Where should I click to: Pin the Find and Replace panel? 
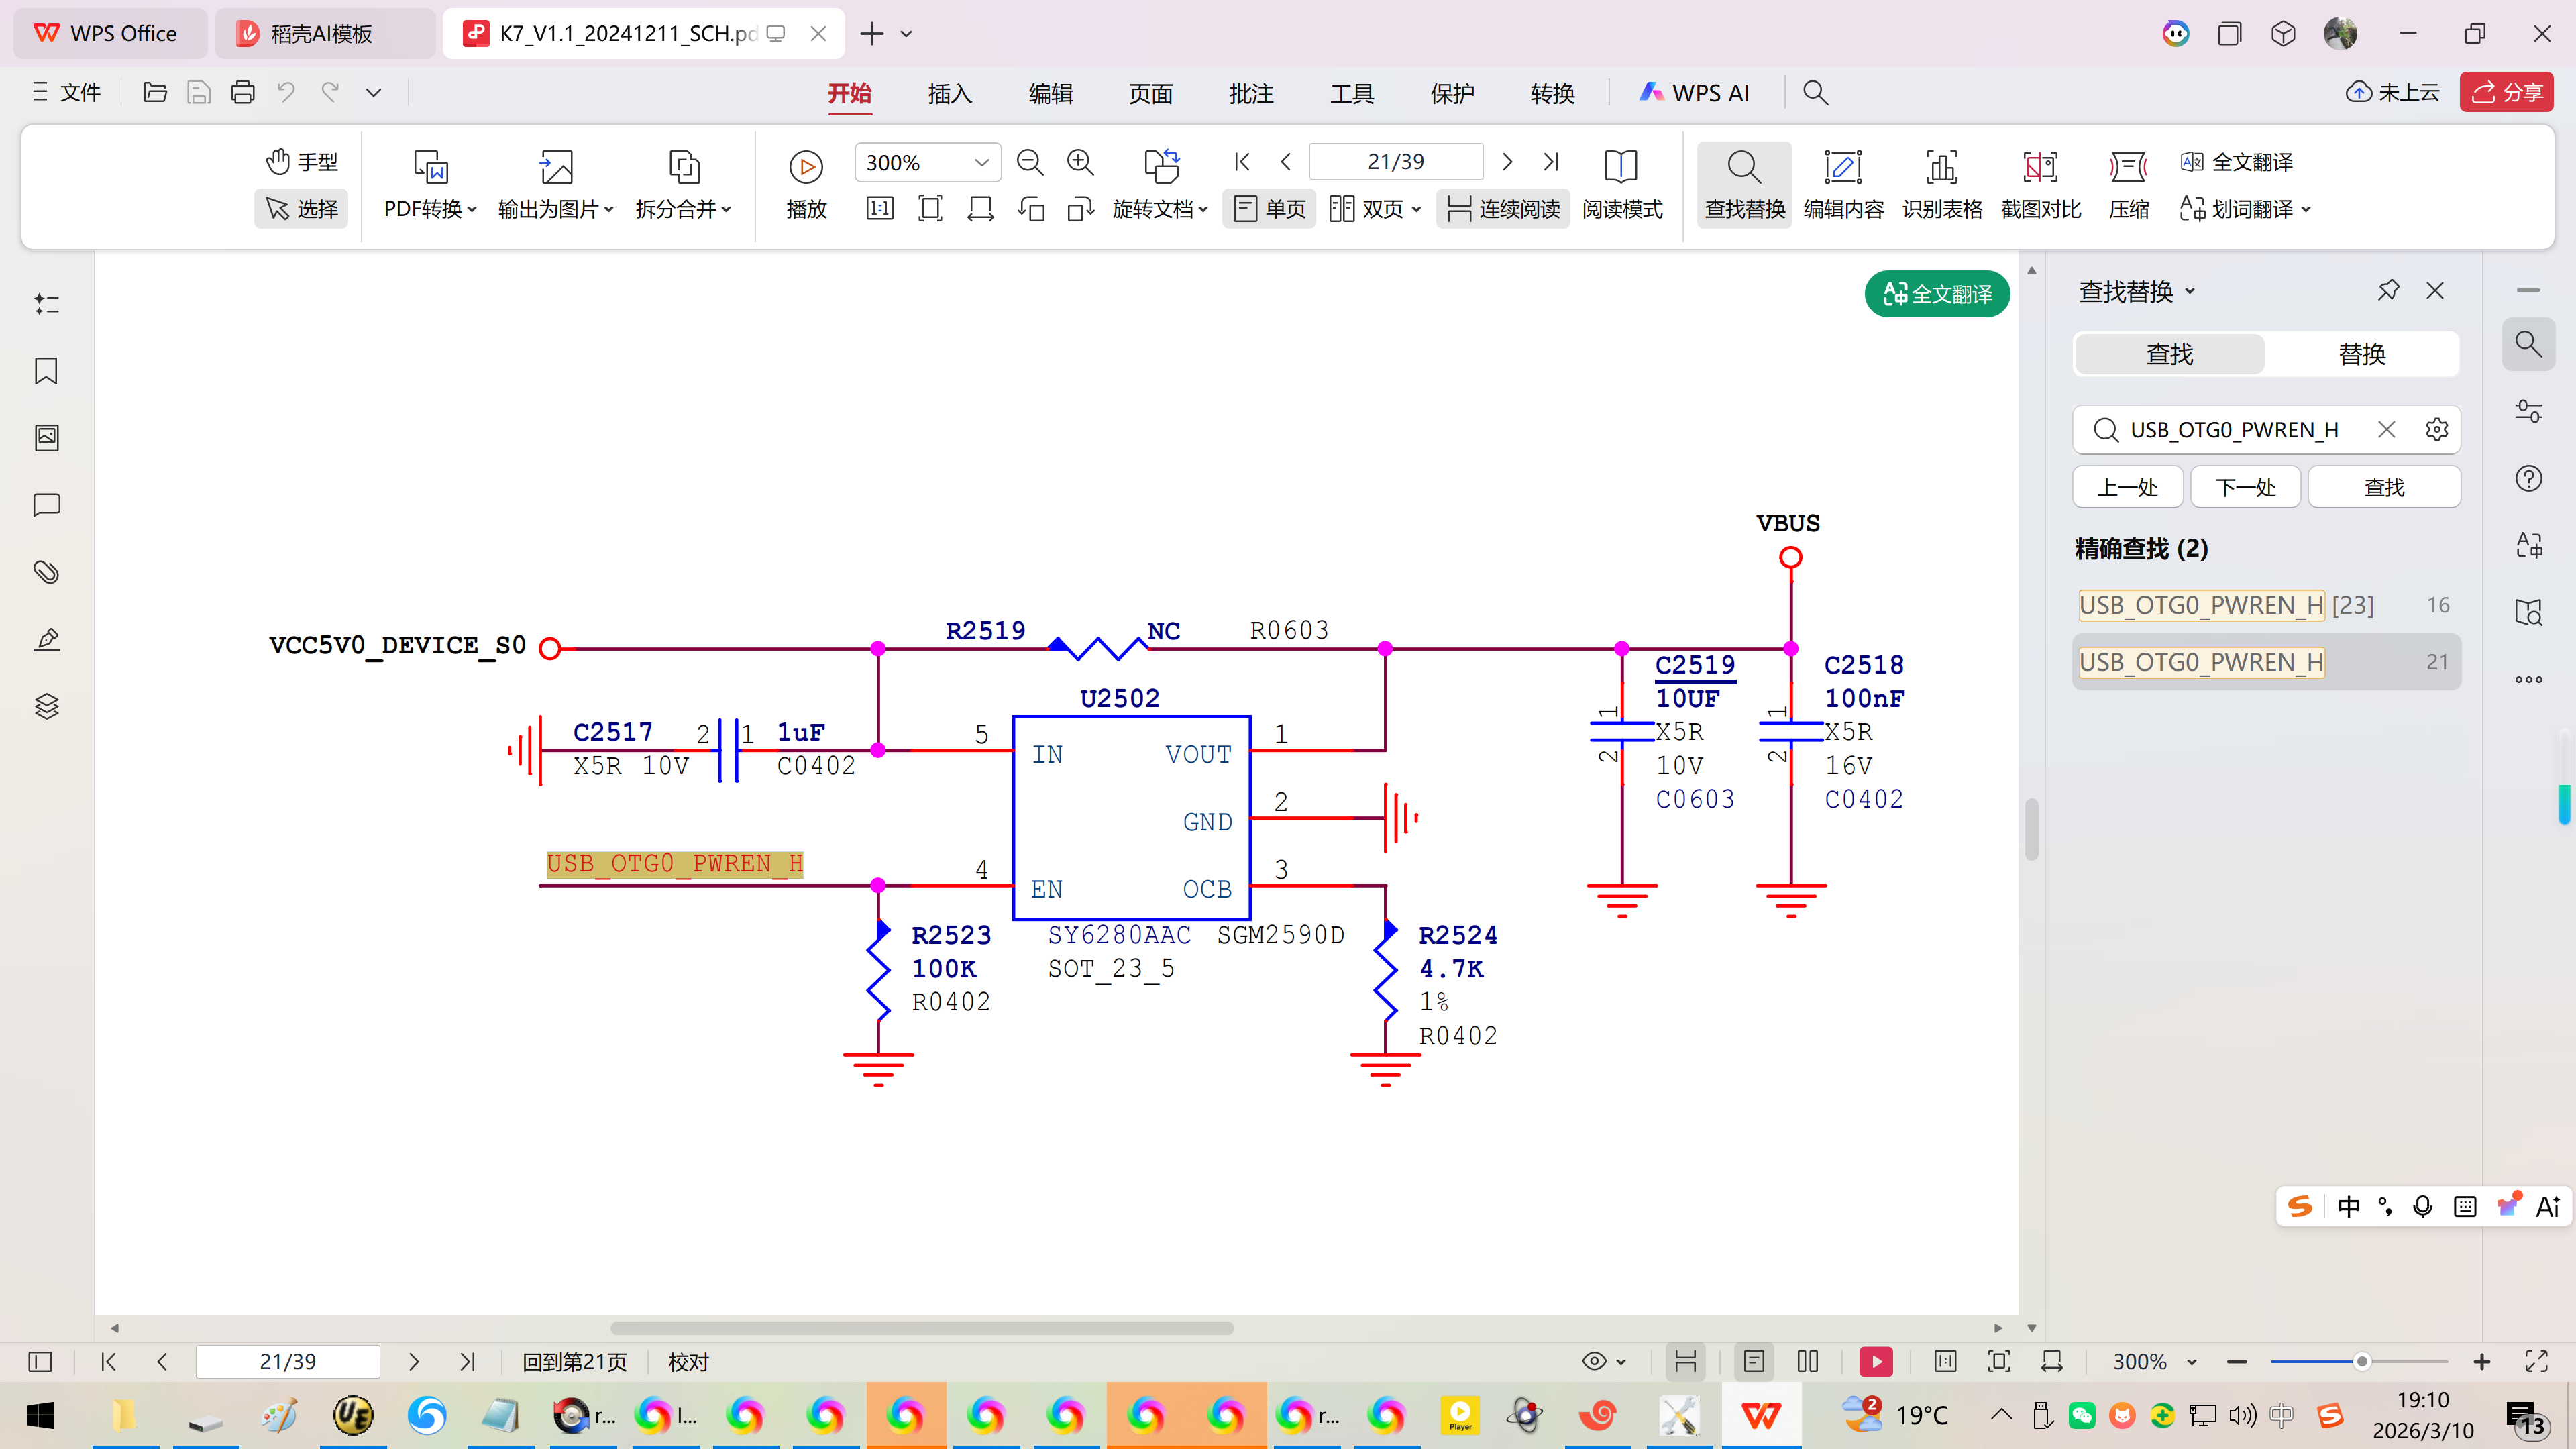2388,291
